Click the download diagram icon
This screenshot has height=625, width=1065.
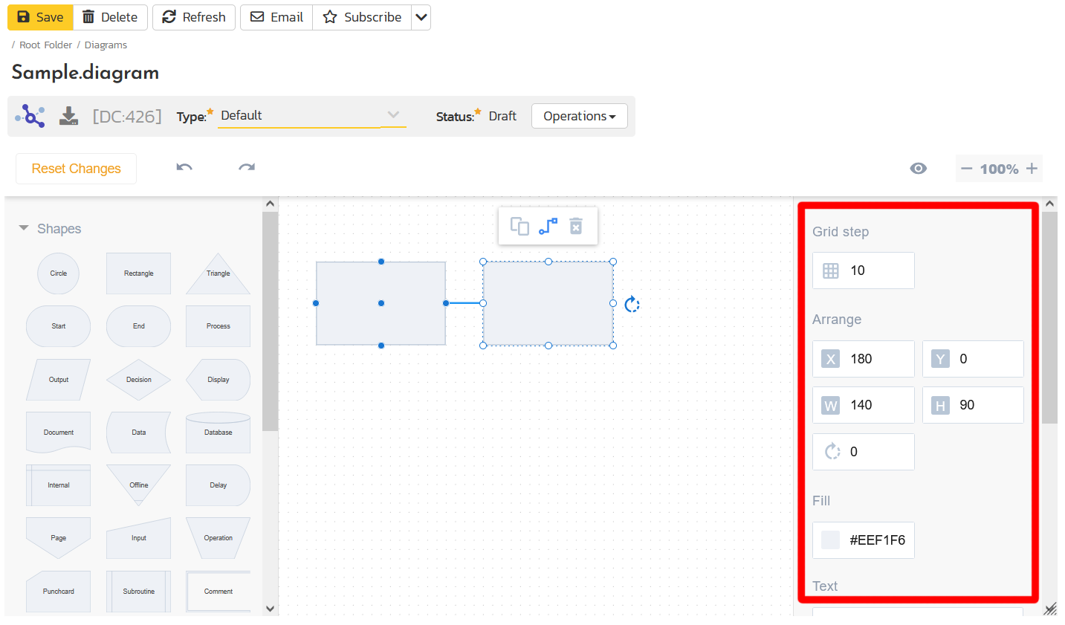coord(68,116)
